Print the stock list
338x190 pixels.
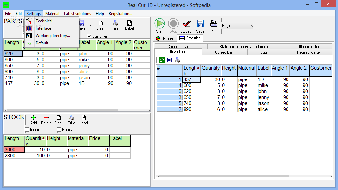71,120
